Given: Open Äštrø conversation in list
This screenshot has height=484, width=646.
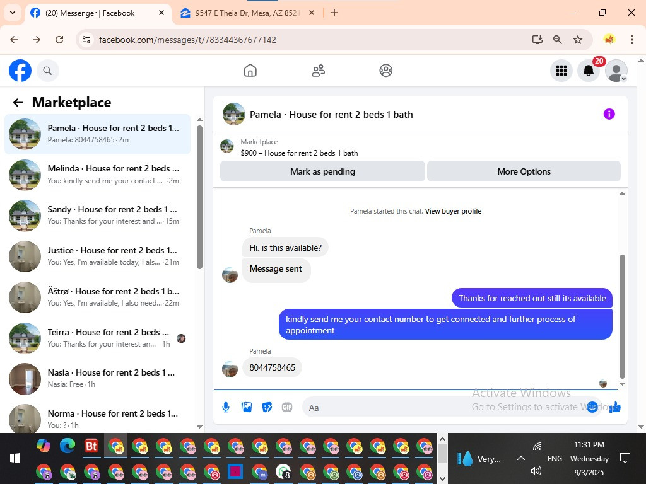Looking at the screenshot, I should click(x=98, y=297).
